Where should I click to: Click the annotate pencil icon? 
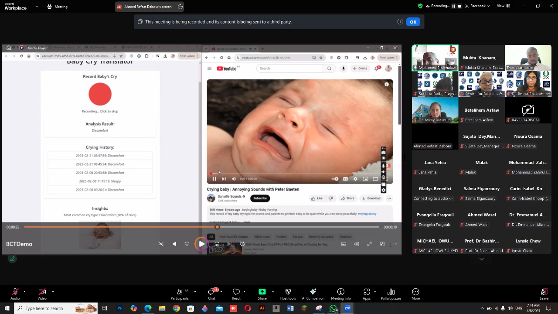coord(12,259)
